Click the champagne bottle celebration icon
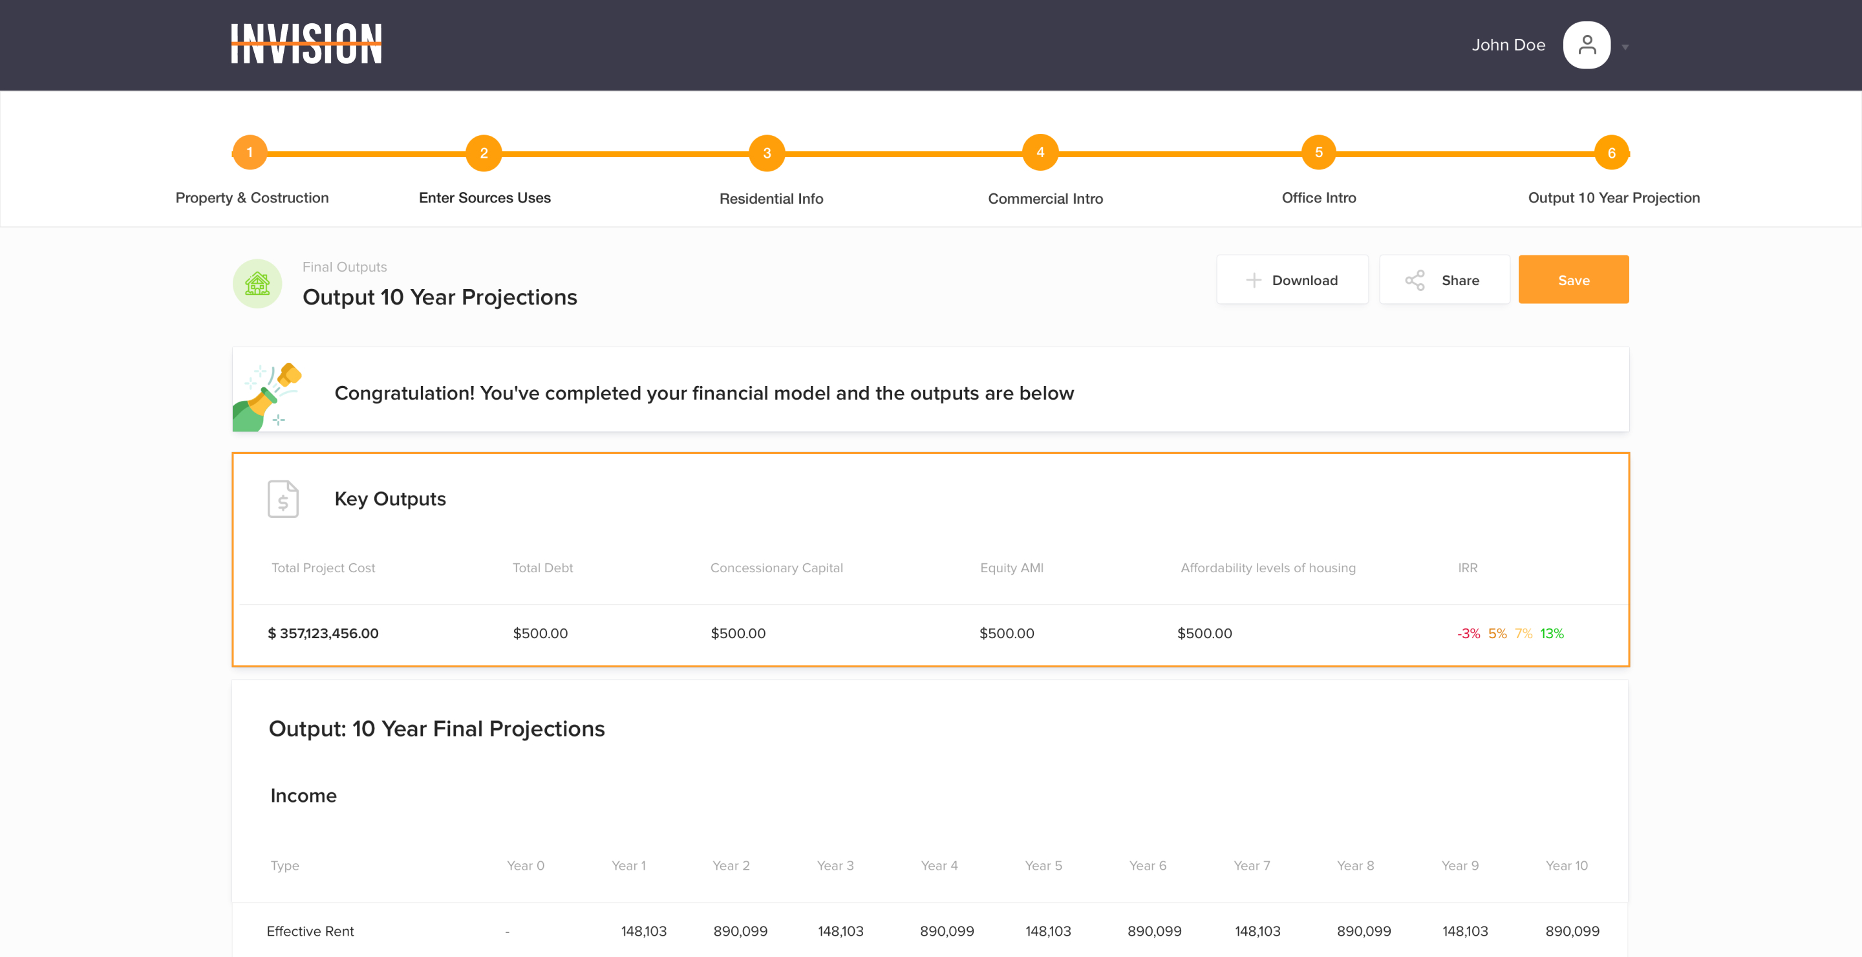The image size is (1862, 957). 266,396
